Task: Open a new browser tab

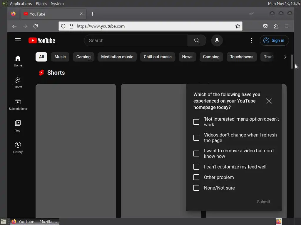Action: click(92, 14)
